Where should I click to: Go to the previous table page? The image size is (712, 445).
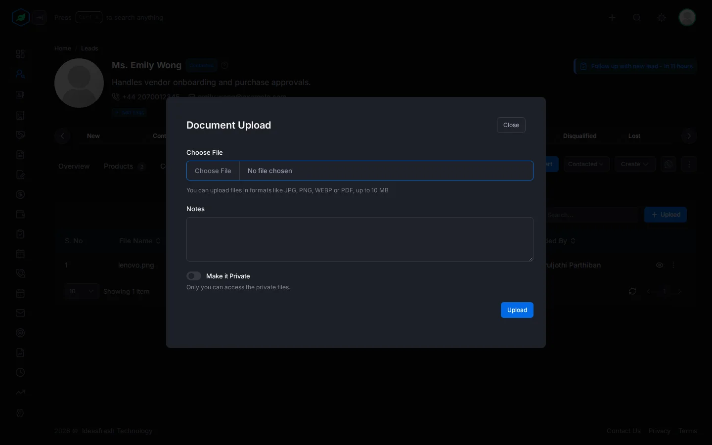click(x=649, y=291)
